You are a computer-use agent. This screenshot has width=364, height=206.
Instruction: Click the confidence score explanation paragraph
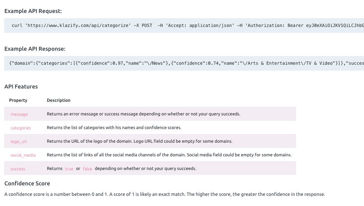coord(165,194)
